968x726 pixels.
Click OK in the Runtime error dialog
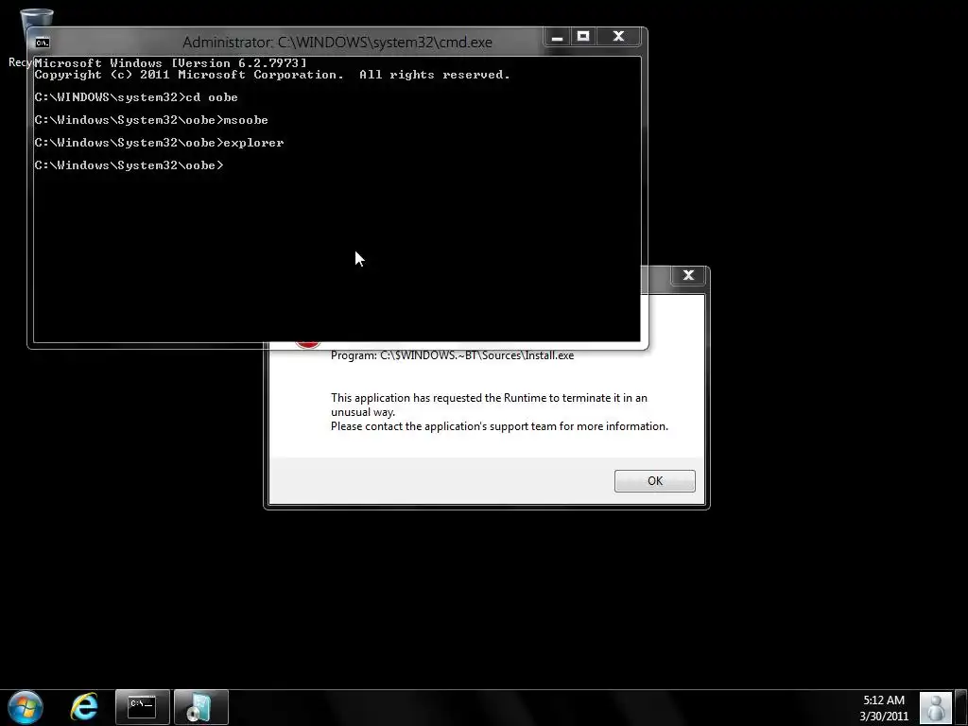tap(654, 481)
